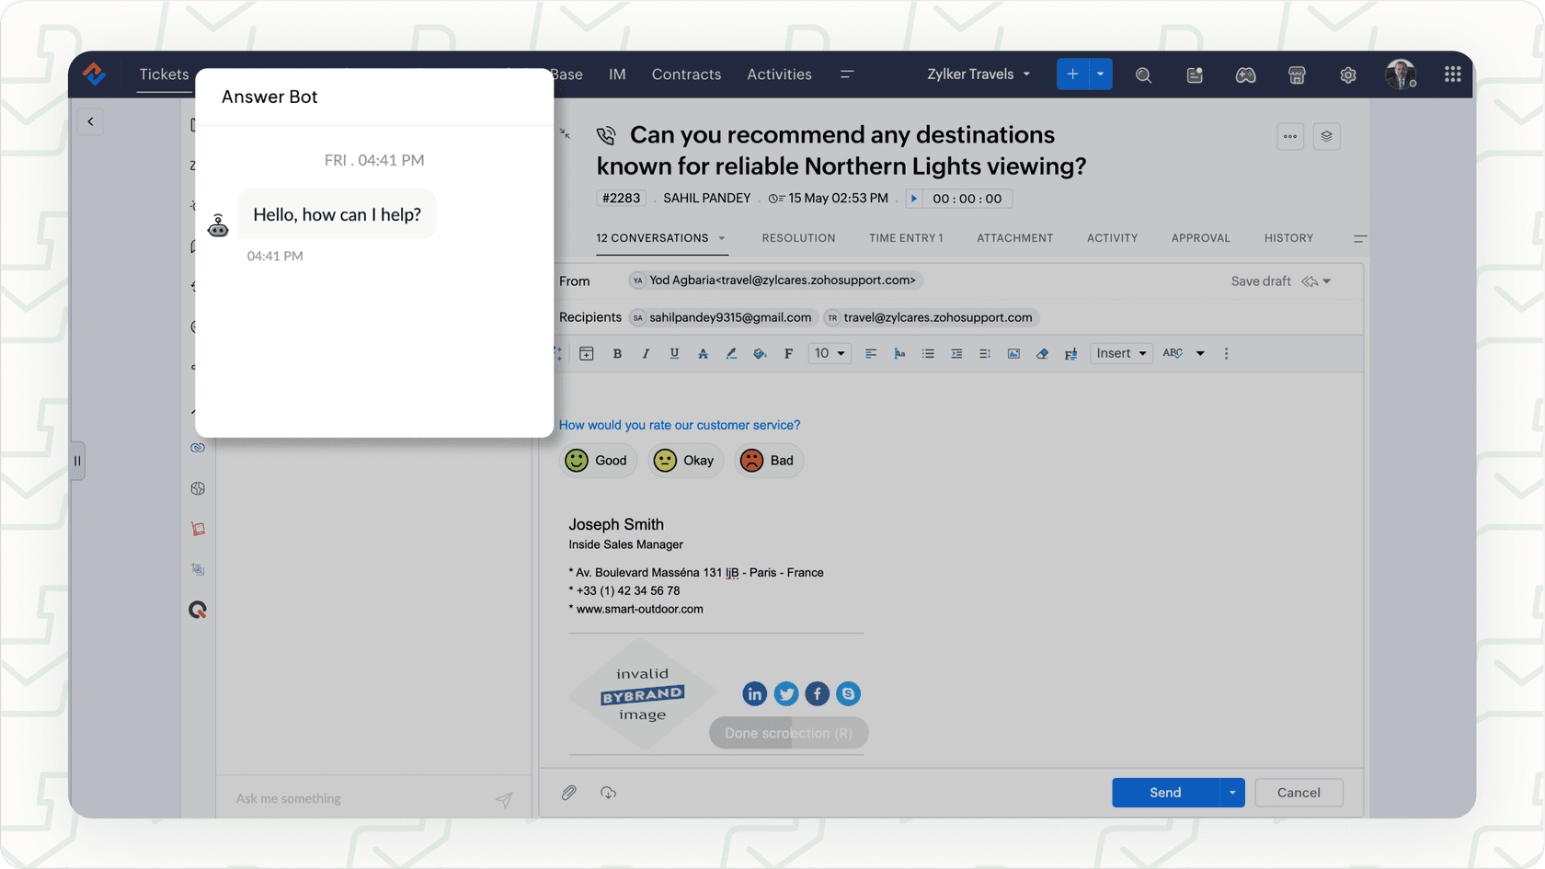Open the Insert dropdown in the editor
This screenshot has height=869, width=1545.
pyautogui.click(x=1120, y=353)
